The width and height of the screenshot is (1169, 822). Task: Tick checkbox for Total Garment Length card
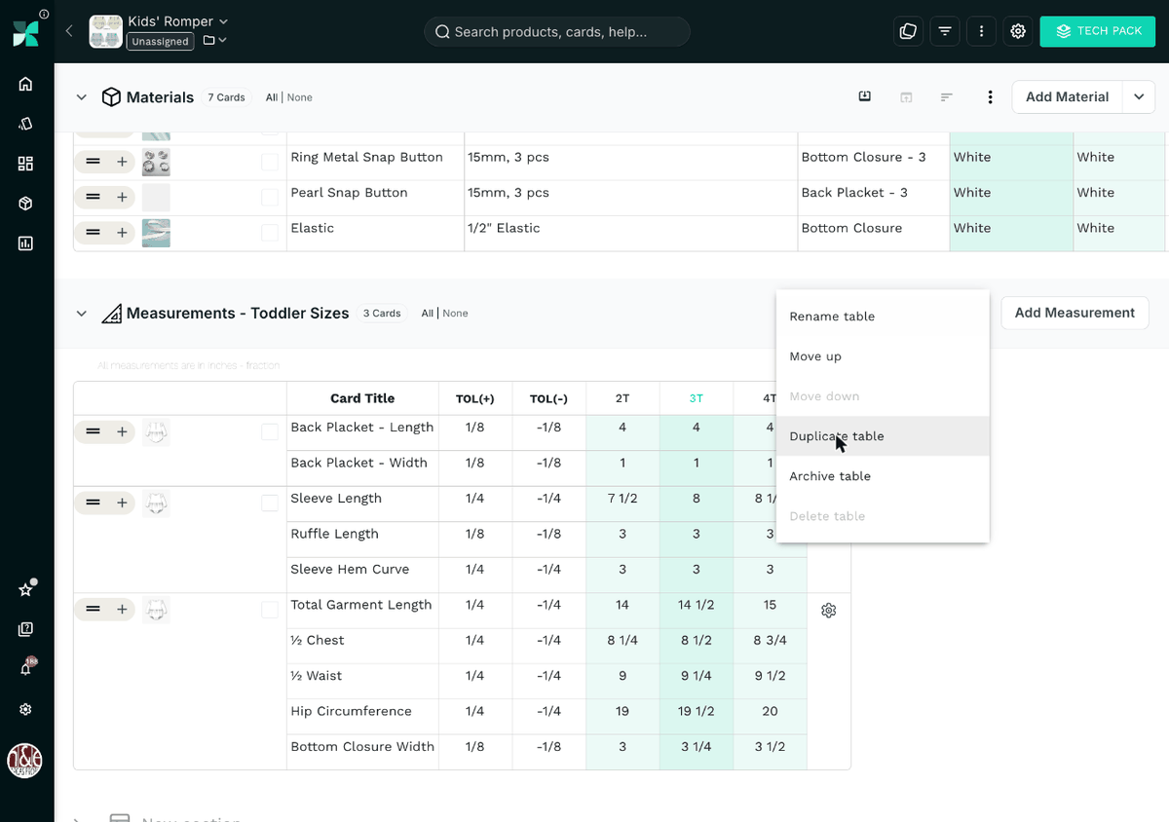[x=270, y=610]
